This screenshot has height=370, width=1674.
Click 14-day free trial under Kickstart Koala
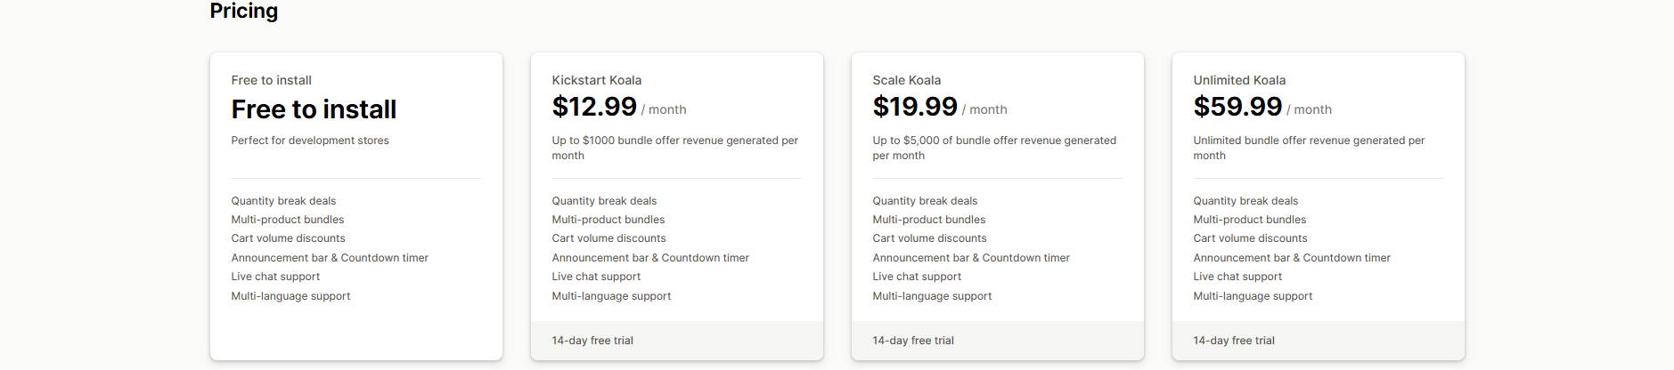592,341
